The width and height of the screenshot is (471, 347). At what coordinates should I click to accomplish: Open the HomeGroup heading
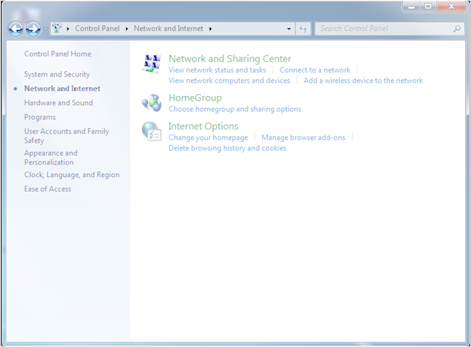(x=195, y=98)
